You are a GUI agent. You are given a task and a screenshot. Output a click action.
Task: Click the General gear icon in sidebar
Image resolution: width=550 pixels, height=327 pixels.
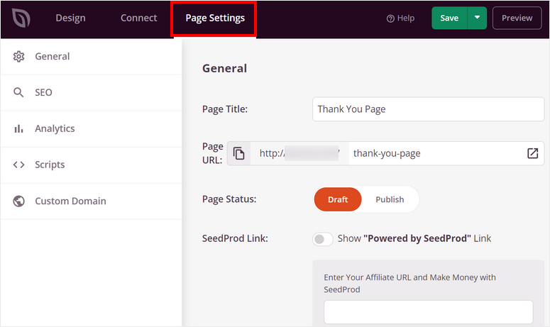(x=19, y=57)
